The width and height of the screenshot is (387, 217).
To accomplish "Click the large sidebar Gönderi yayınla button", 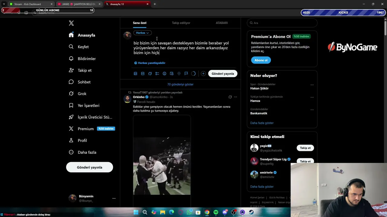I will coord(89,167).
